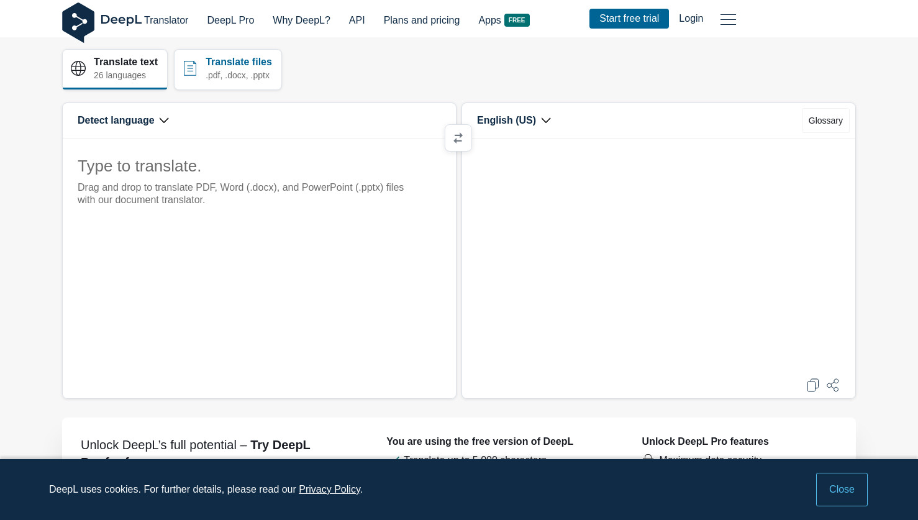Focus the Type to translate input area

click(259, 268)
